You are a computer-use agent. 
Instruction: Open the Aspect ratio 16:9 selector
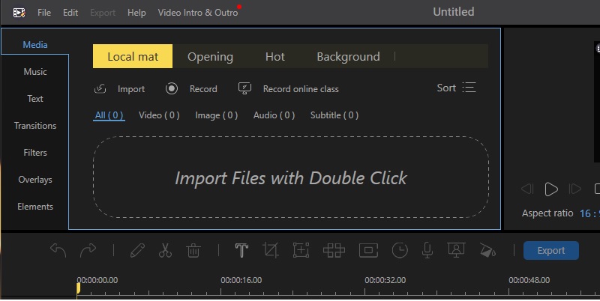589,213
